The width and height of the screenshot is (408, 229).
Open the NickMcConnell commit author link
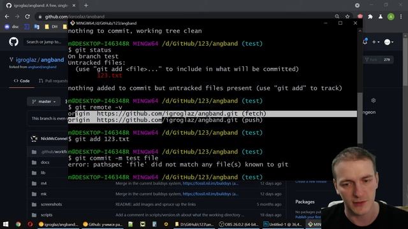54,139
